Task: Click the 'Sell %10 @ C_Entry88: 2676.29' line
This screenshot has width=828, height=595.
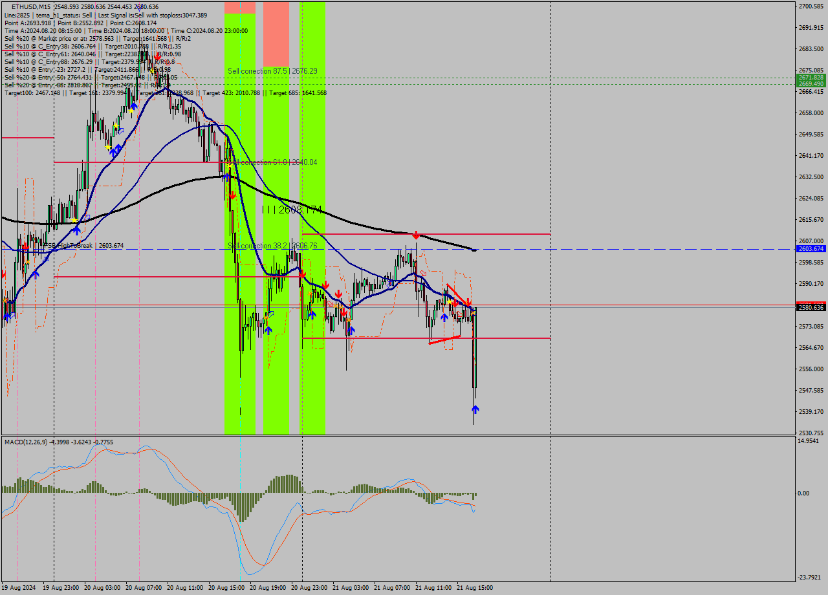Action: (x=91, y=61)
